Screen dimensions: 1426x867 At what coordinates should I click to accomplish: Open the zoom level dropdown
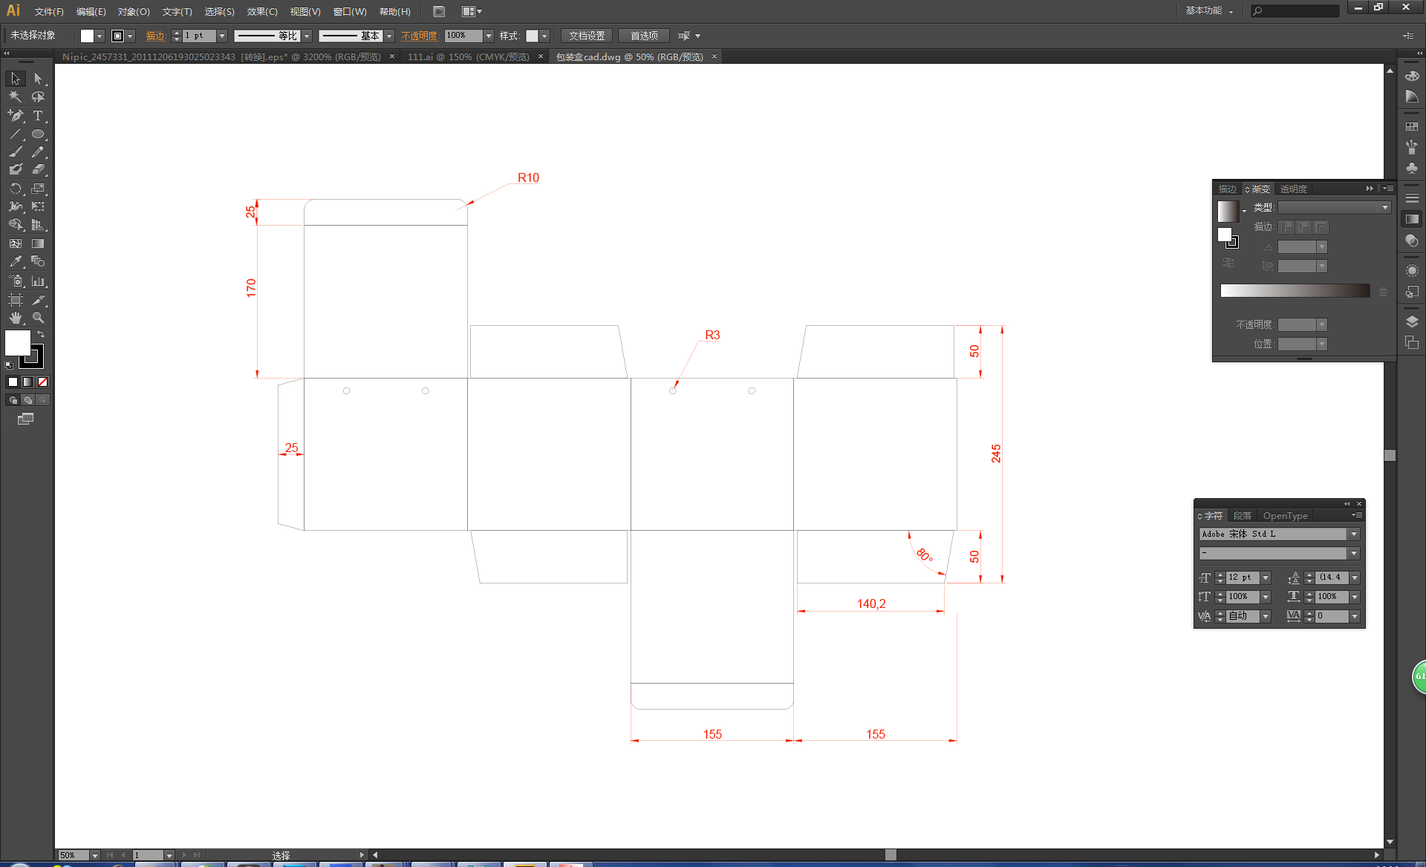click(94, 855)
